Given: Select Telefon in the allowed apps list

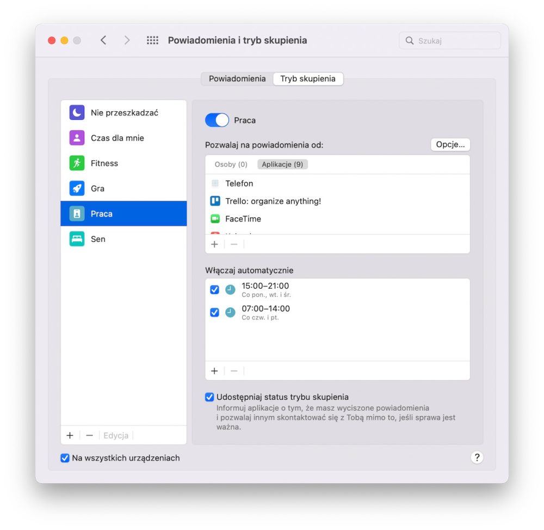Looking at the screenshot, I should (337, 184).
